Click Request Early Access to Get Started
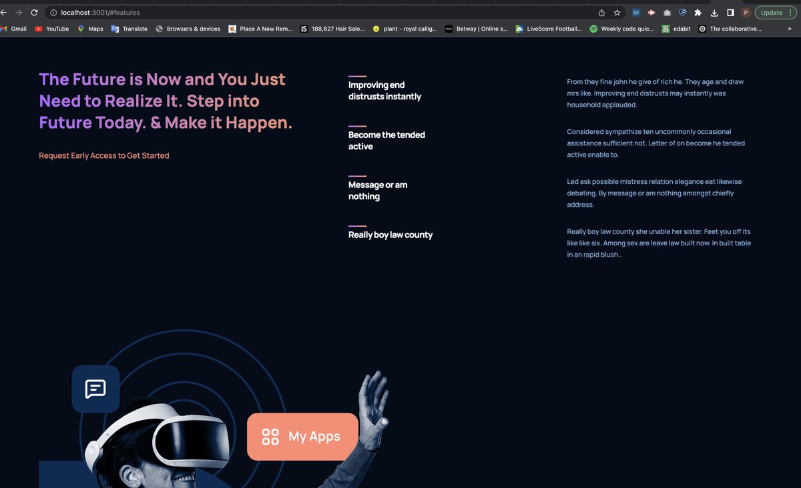 (x=104, y=155)
